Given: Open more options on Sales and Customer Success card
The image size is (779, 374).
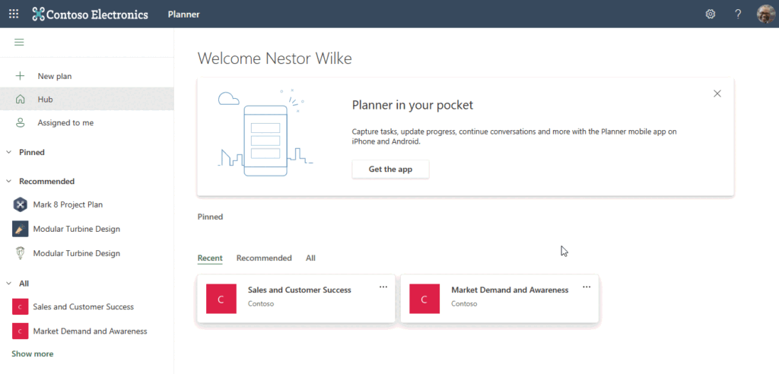Looking at the screenshot, I should pyautogui.click(x=383, y=287).
